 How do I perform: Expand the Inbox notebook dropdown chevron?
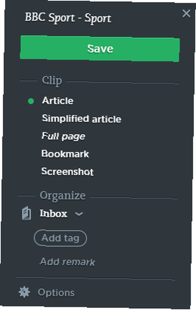79,214
